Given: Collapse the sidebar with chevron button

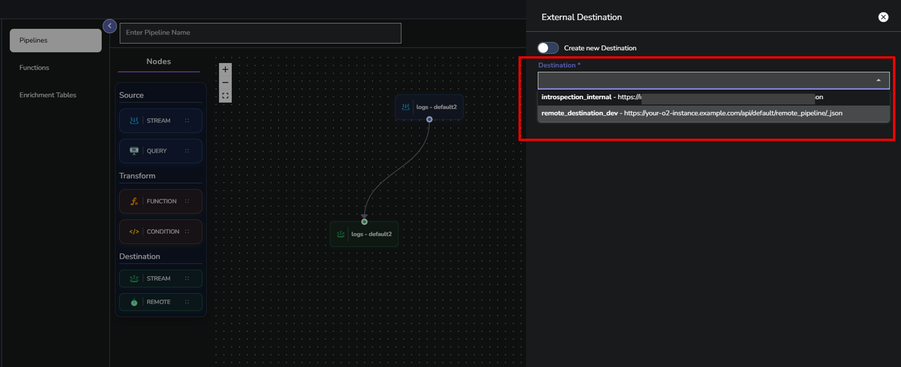Looking at the screenshot, I should pyautogui.click(x=109, y=26).
